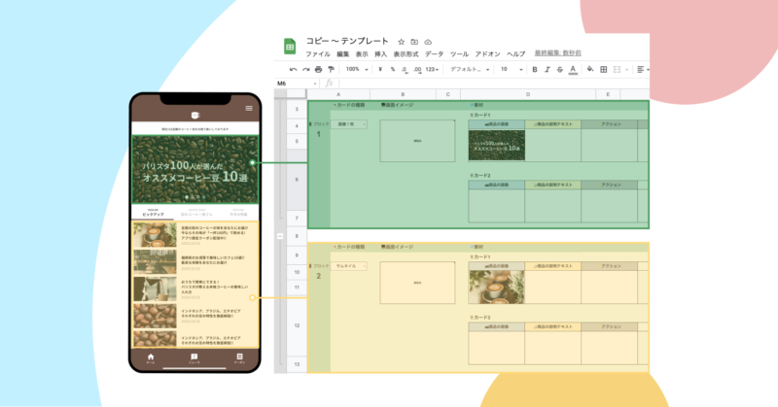The width and height of the screenshot is (778, 407).
Task: Open the デフォルト font dropdown
Action: (470, 69)
